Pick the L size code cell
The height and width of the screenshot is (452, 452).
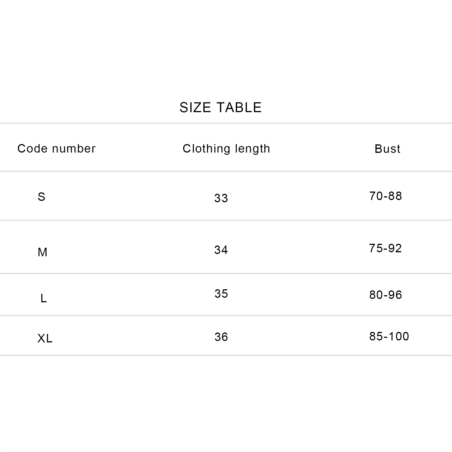coord(44,298)
